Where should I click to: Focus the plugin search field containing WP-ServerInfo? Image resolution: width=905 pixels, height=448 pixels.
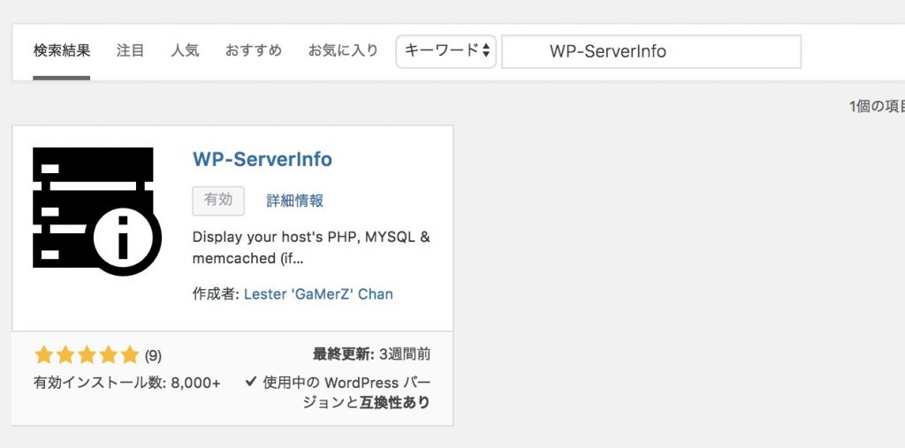click(651, 51)
